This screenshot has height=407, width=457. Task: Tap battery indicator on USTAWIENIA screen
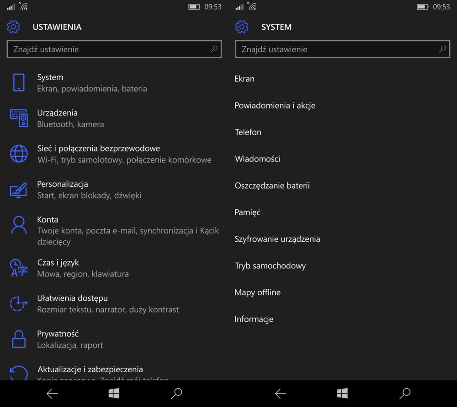pos(194,7)
